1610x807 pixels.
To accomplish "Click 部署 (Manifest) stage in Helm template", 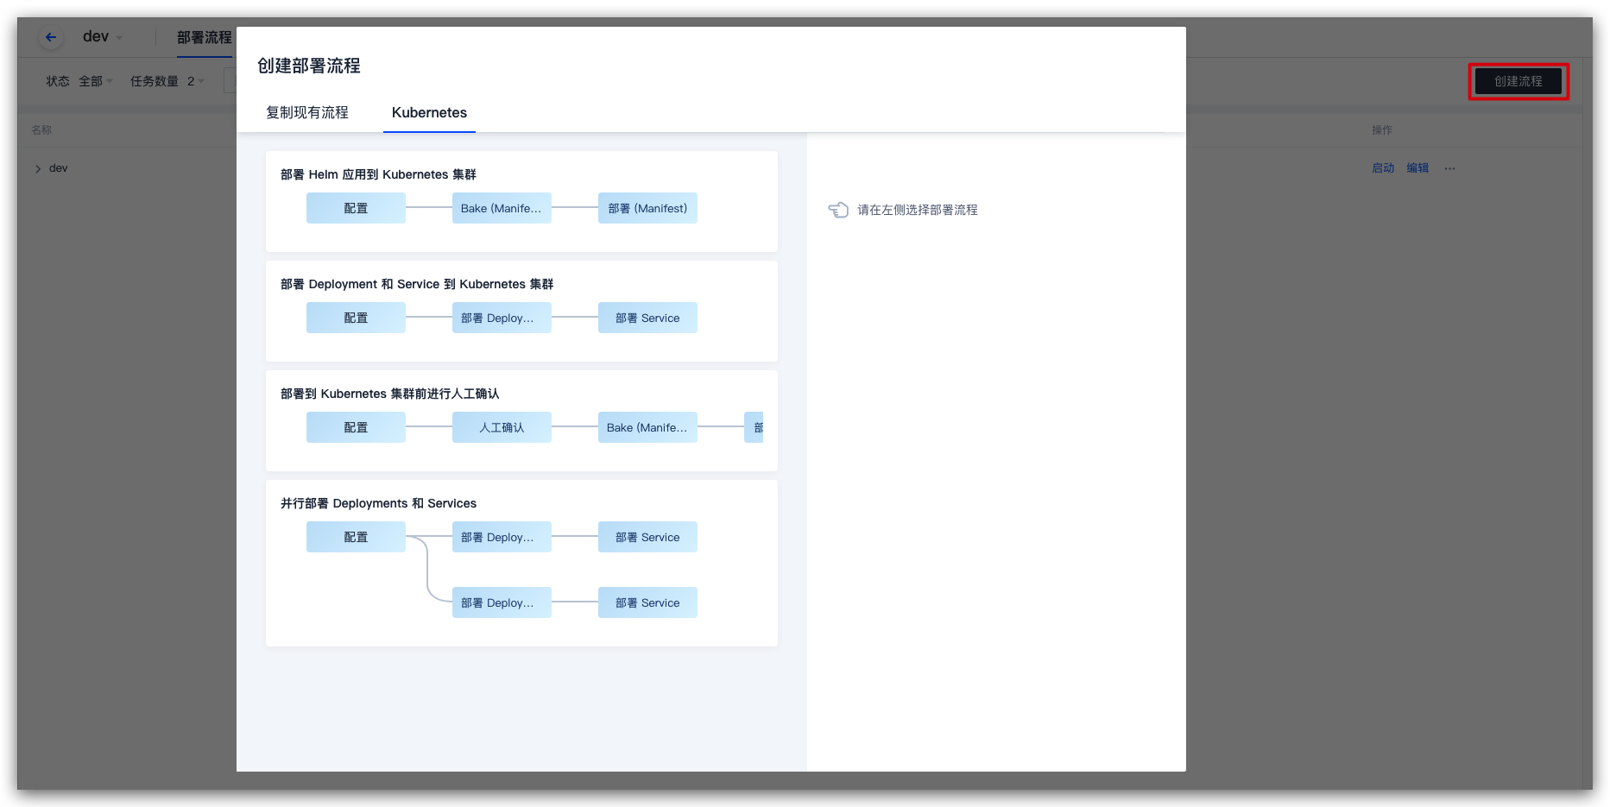I will click(647, 208).
